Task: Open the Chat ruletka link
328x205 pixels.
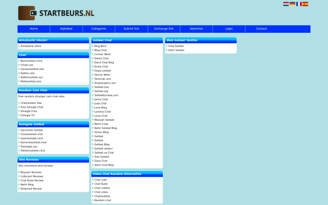Action: [x=102, y=188]
